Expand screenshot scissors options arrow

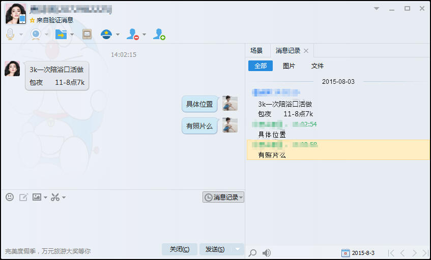pyautogui.click(x=64, y=197)
